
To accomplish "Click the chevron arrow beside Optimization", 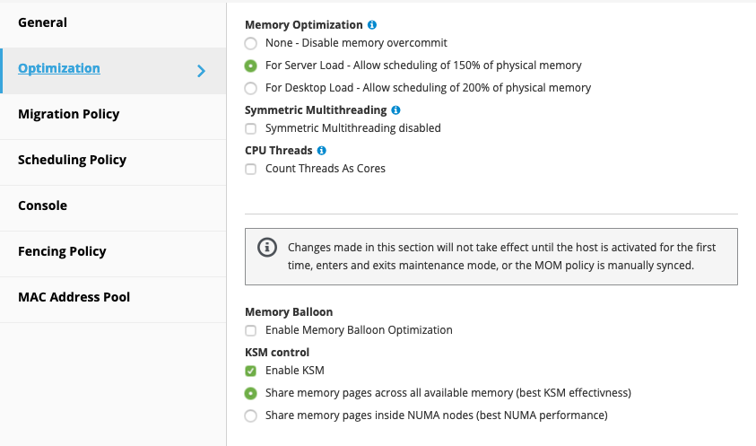I will pyautogui.click(x=202, y=71).
